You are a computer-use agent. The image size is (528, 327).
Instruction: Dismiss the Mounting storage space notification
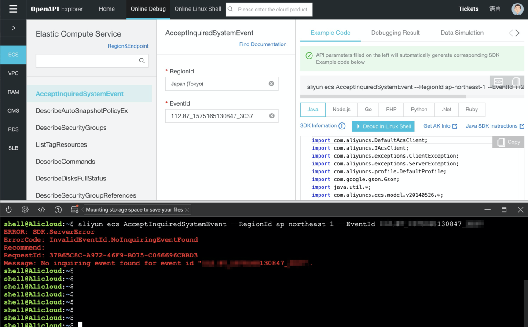[x=187, y=210]
